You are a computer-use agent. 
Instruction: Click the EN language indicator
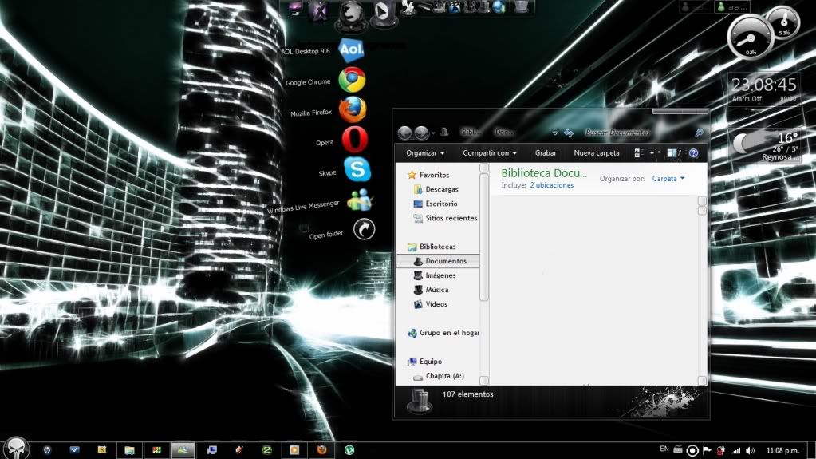coord(664,449)
